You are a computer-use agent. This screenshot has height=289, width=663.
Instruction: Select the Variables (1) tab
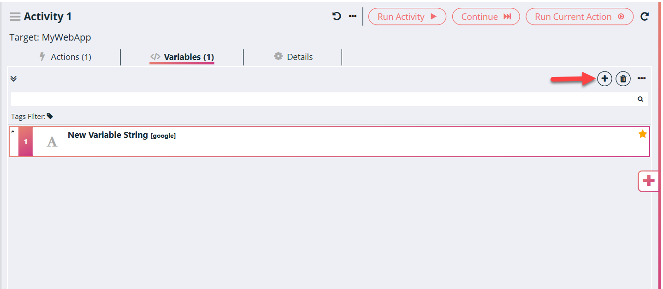tap(182, 57)
